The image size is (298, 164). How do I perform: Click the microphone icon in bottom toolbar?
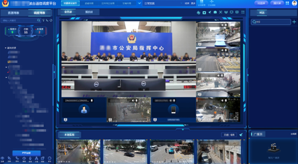point(30,159)
